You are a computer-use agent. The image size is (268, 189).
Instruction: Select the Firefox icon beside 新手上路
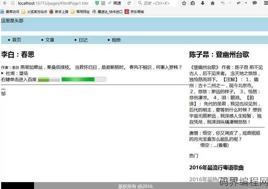[x=51, y=12]
